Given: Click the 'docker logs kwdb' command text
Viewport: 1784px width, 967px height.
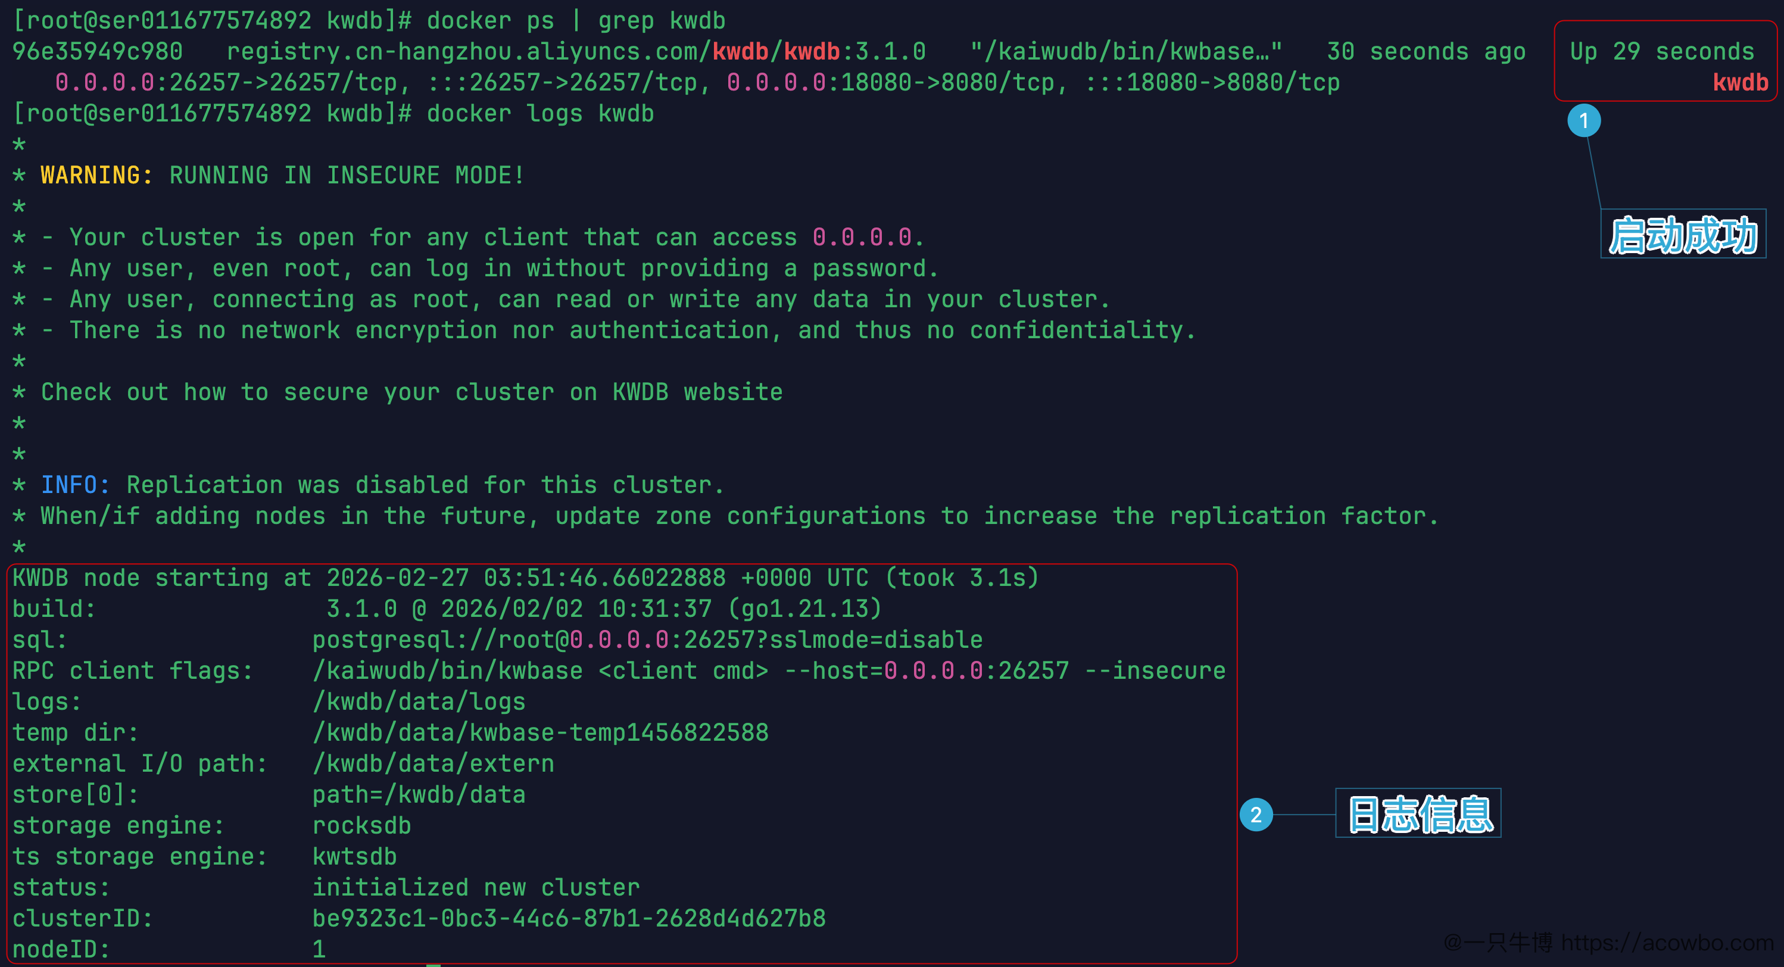Looking at the screenshot, I should [540, 114].
